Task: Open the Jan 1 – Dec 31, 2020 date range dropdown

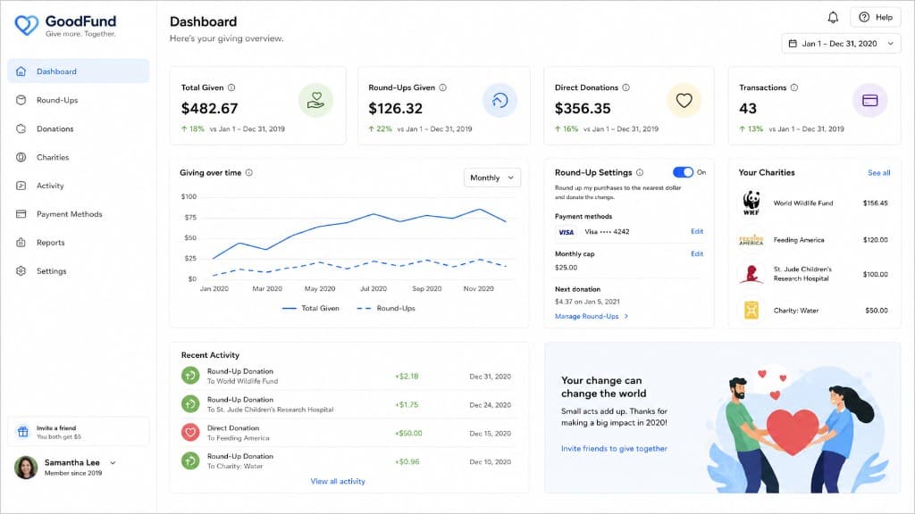Action: click(x=840, y=44)
